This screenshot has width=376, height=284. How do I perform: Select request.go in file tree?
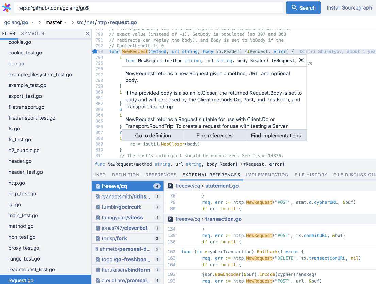click(x=46, y=280)
